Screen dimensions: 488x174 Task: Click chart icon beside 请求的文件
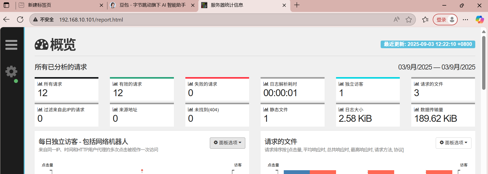(417, 84)
